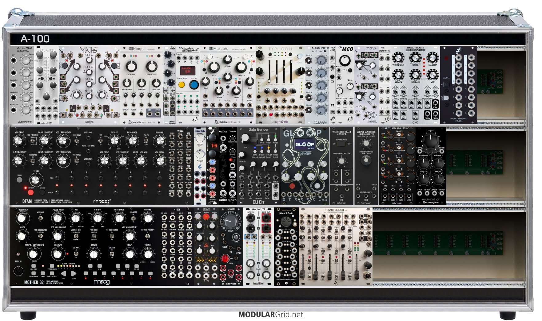Toggle the DFAM Hard Sync switch

click(x=33, y=161)
